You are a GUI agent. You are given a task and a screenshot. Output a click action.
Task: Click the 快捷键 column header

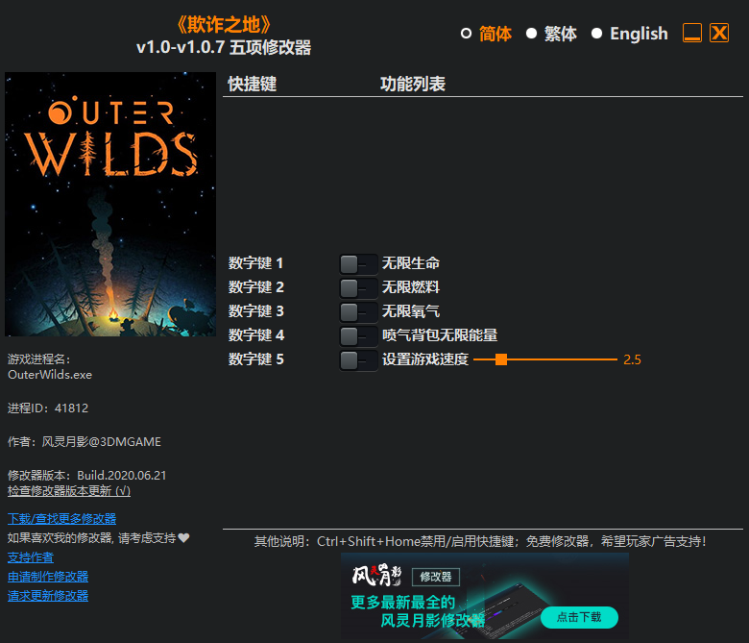point(253,85)
